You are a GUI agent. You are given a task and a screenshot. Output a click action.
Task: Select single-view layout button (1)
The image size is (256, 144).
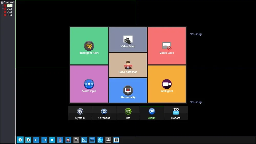click(20, 140)
